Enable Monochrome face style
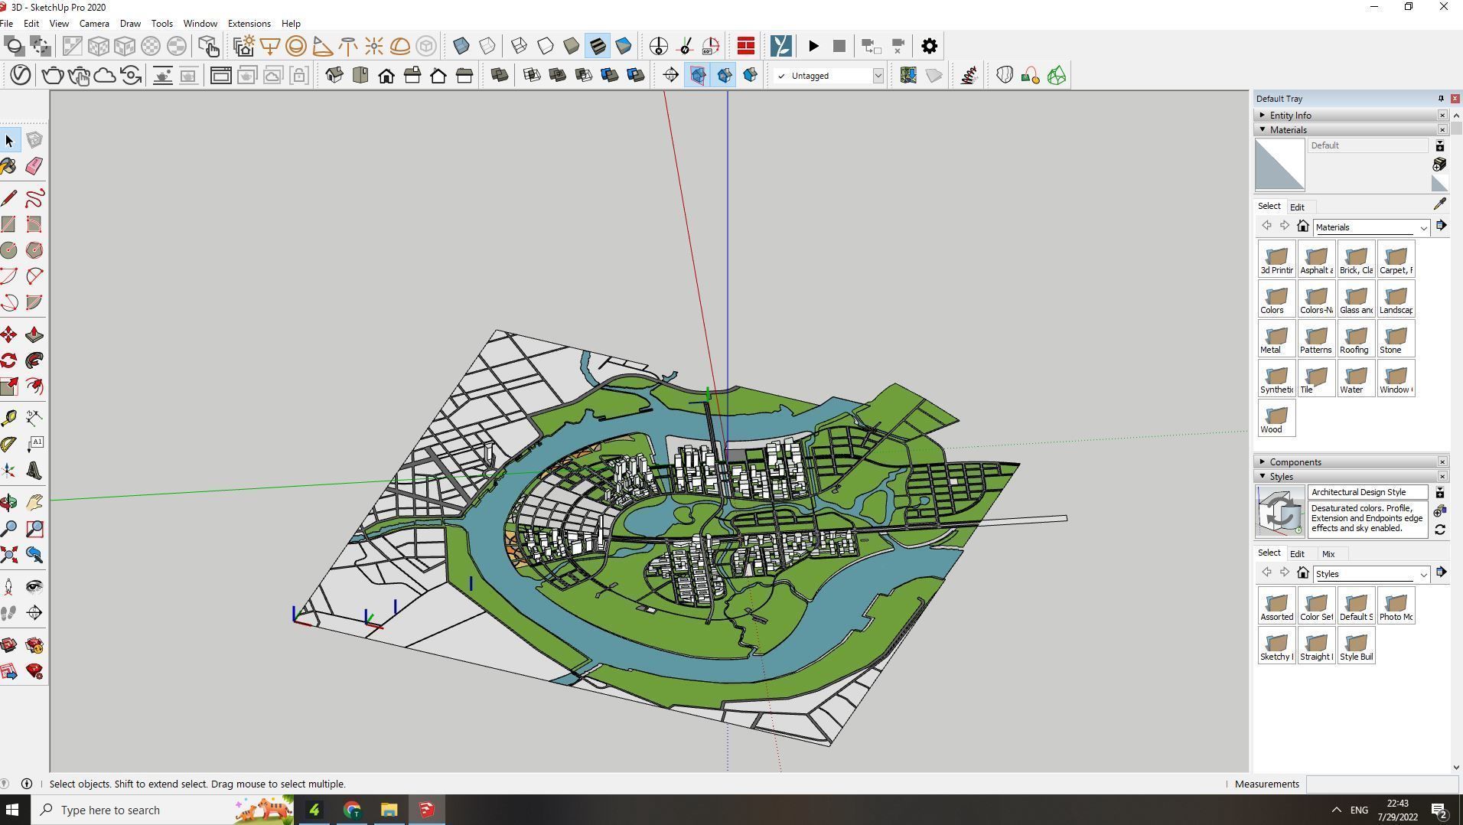 (624, 46)
